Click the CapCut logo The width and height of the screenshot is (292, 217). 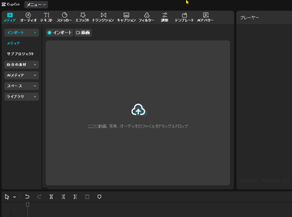click(11, 4)
